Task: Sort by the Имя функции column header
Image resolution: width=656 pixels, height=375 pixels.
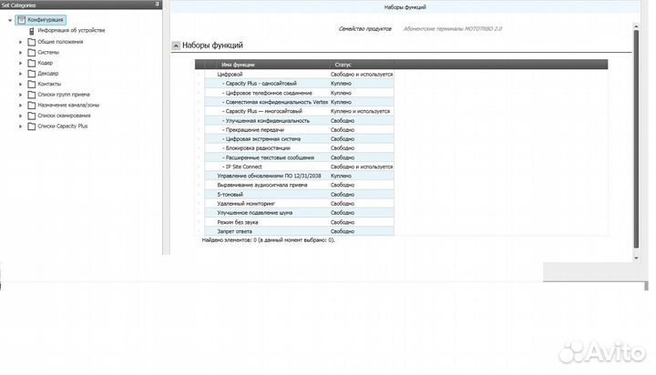Action: coord(238,65)
